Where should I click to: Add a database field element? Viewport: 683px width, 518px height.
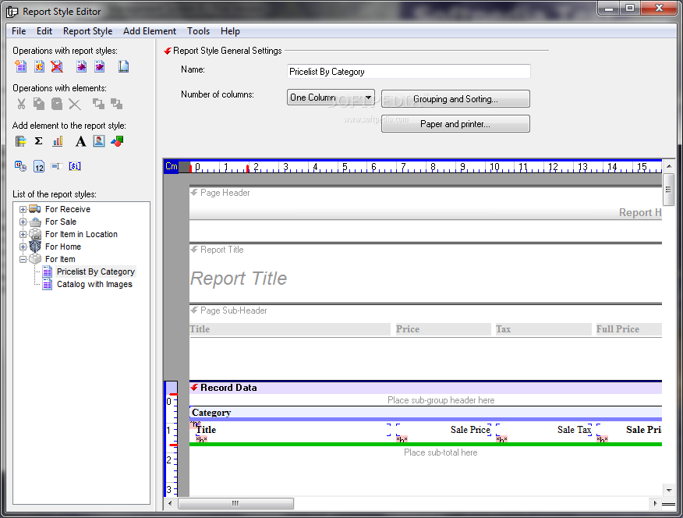click(20, 141)
